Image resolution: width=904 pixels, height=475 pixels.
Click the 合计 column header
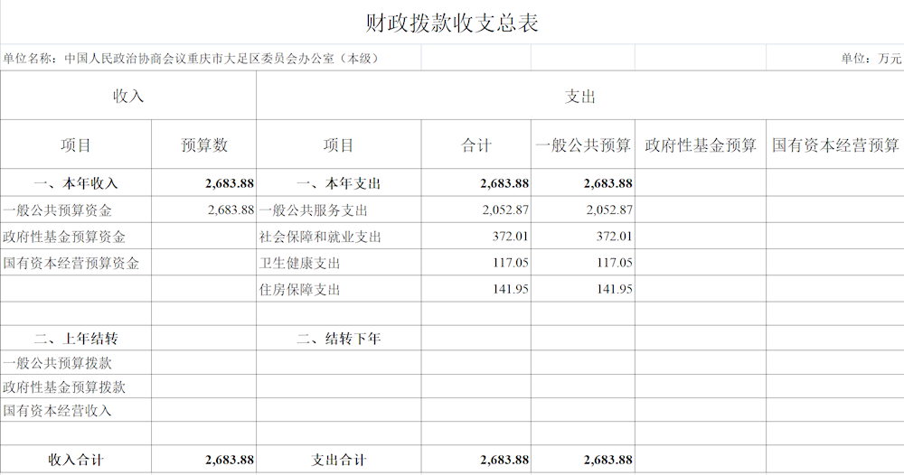[476, 145]
